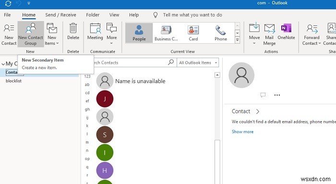Switch to Card view
336x184 pixels.
[x=193, y=33]
